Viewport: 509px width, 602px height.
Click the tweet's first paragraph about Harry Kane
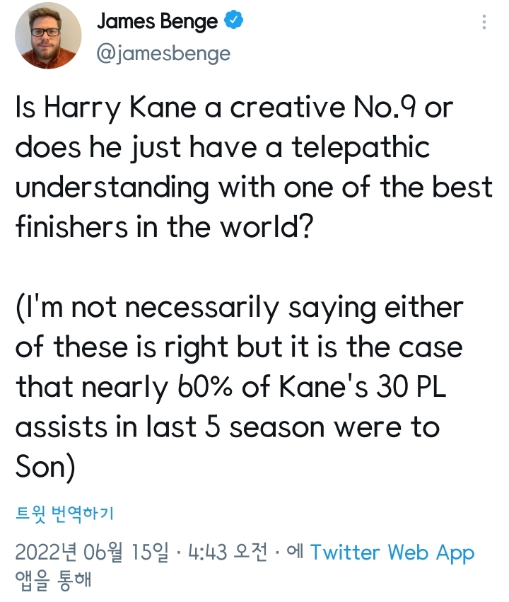click(254, 167)
